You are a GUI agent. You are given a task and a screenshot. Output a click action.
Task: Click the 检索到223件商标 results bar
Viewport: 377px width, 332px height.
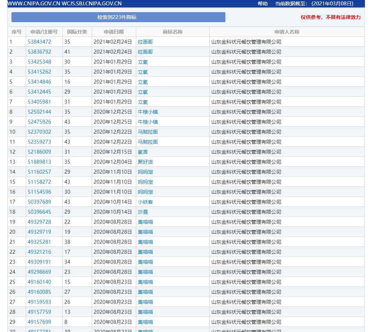(x=118, y=17)
